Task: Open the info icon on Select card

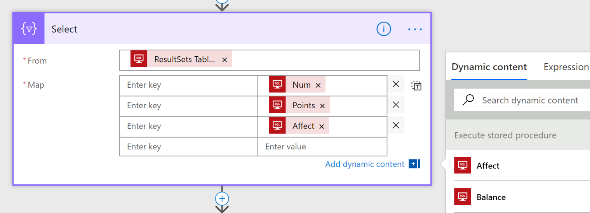Action: [383, 29]
